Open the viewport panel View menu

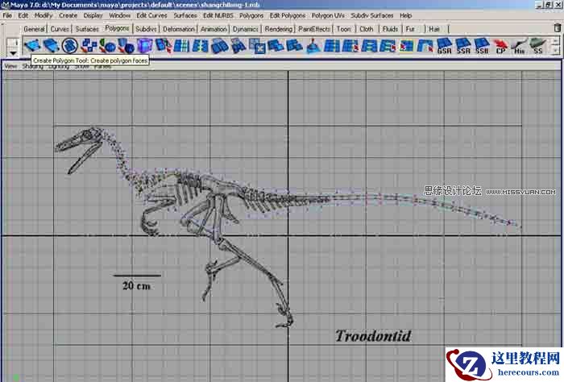[x=10, y=66]
